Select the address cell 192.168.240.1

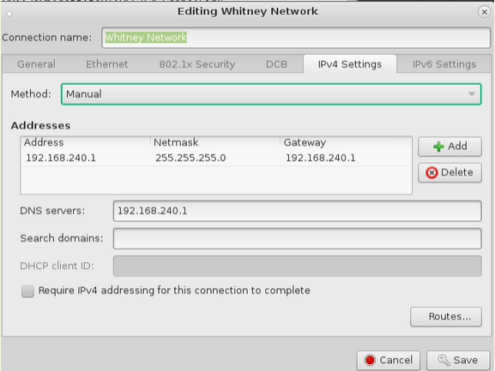[x=61, y=158]
